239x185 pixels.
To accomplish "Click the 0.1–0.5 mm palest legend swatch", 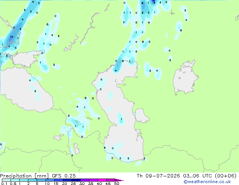I will [x=6, y=180].
